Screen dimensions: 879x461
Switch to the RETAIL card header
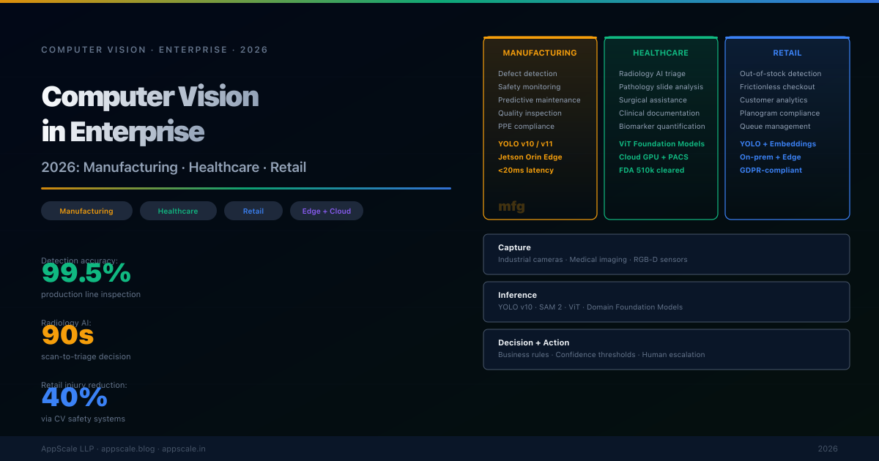pyautogui.click(x=787, y=53)
